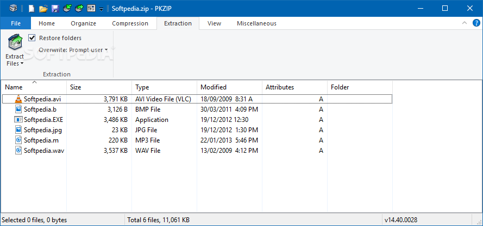Select the Softpedia.avi file name
The width and height of the screenshot is (483, 226).
(x=42, y=99)
